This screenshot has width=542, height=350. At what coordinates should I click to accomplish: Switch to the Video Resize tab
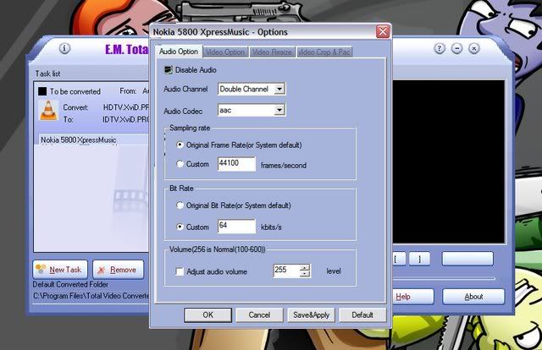pos(272,52)
